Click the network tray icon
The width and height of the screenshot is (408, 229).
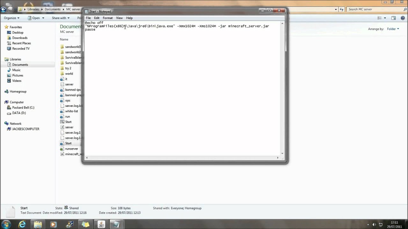(381, 225)
